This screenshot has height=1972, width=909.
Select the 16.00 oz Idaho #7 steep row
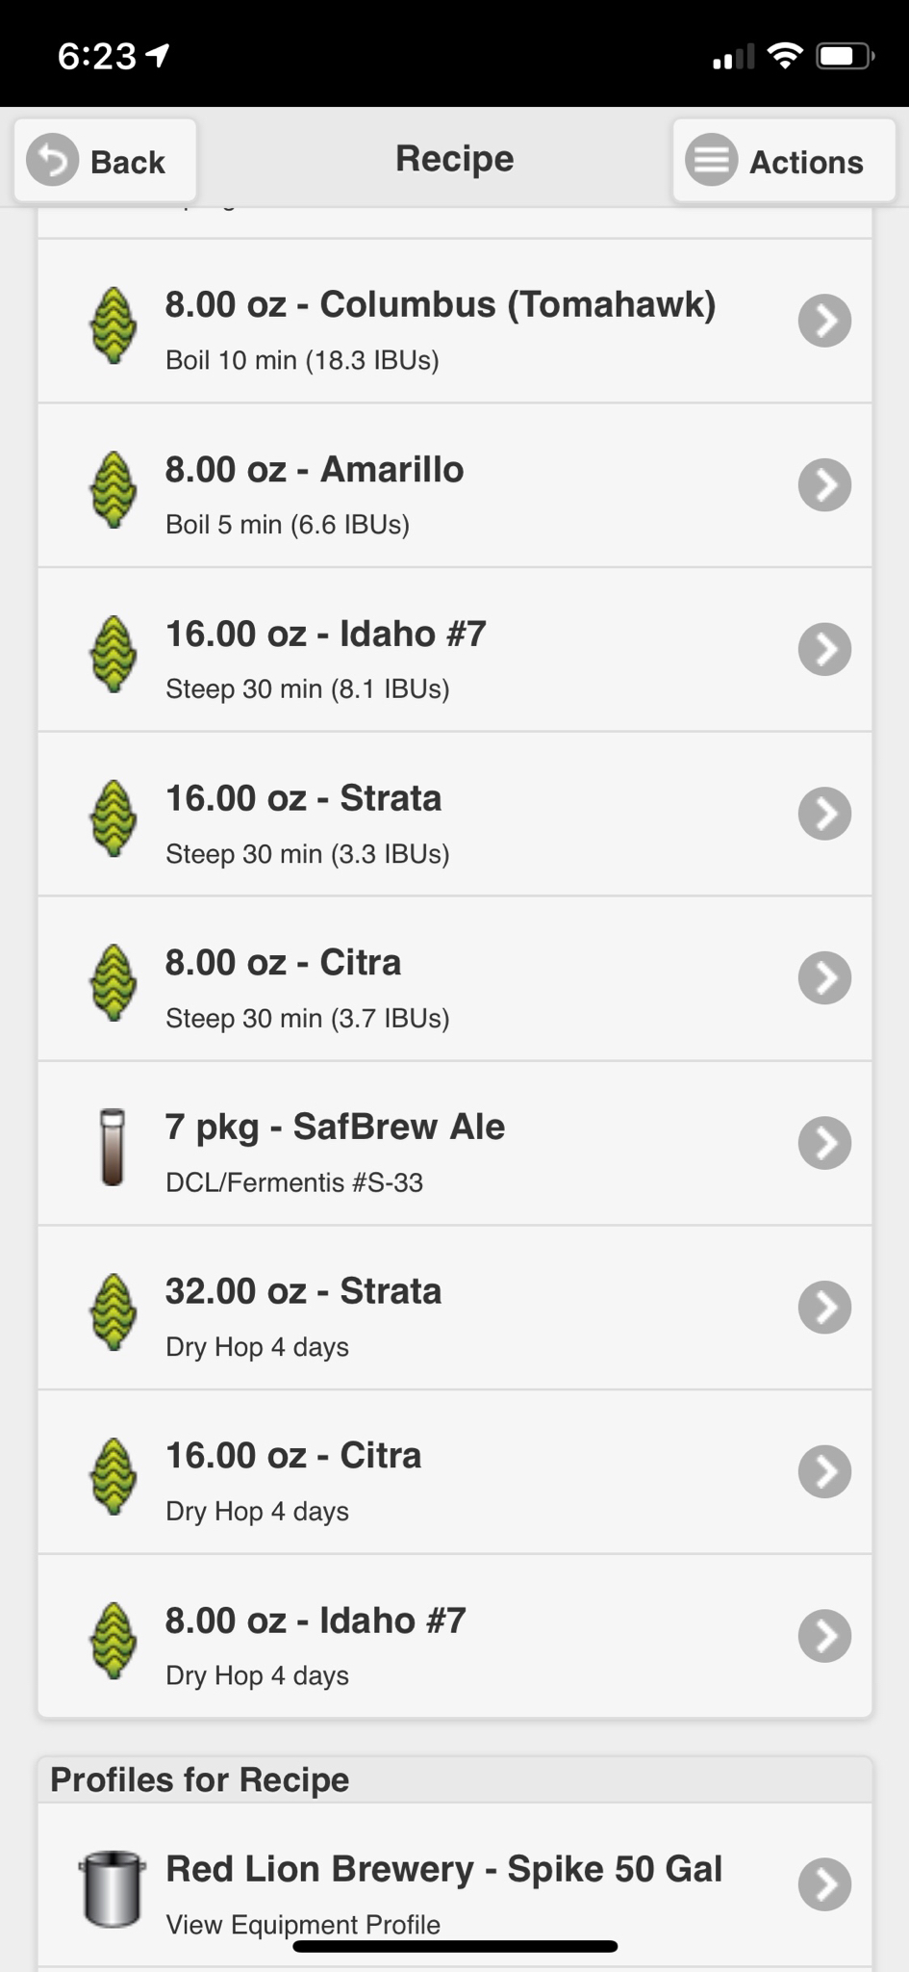click(x=455, y=650)
